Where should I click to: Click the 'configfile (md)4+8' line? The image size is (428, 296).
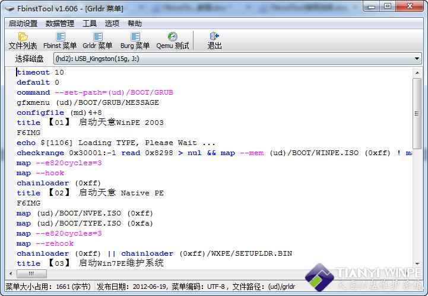[x=59, y=112]
